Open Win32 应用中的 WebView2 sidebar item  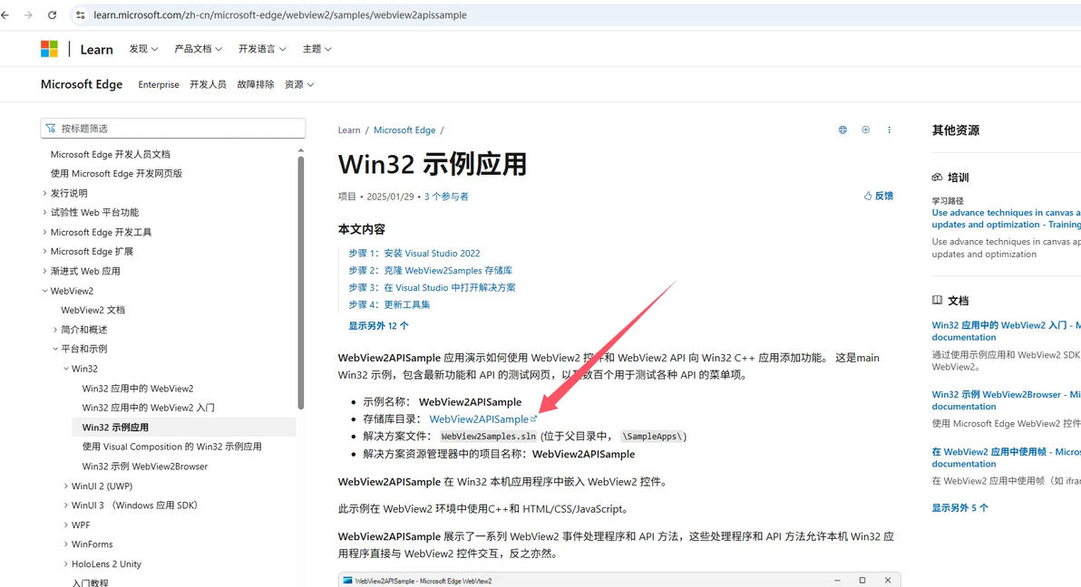coord(138,389)
